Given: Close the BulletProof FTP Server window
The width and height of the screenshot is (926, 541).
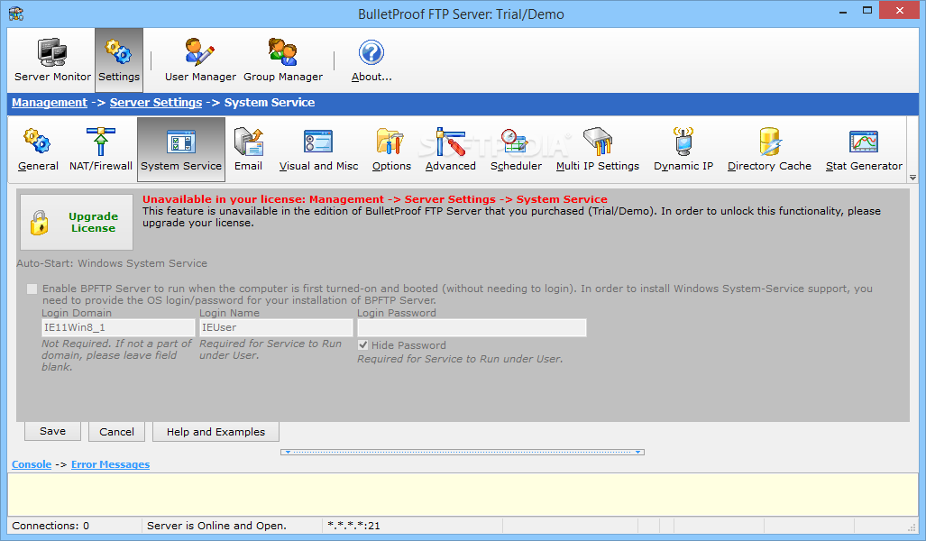Looking at the screenshot, I should pos(900,11).
